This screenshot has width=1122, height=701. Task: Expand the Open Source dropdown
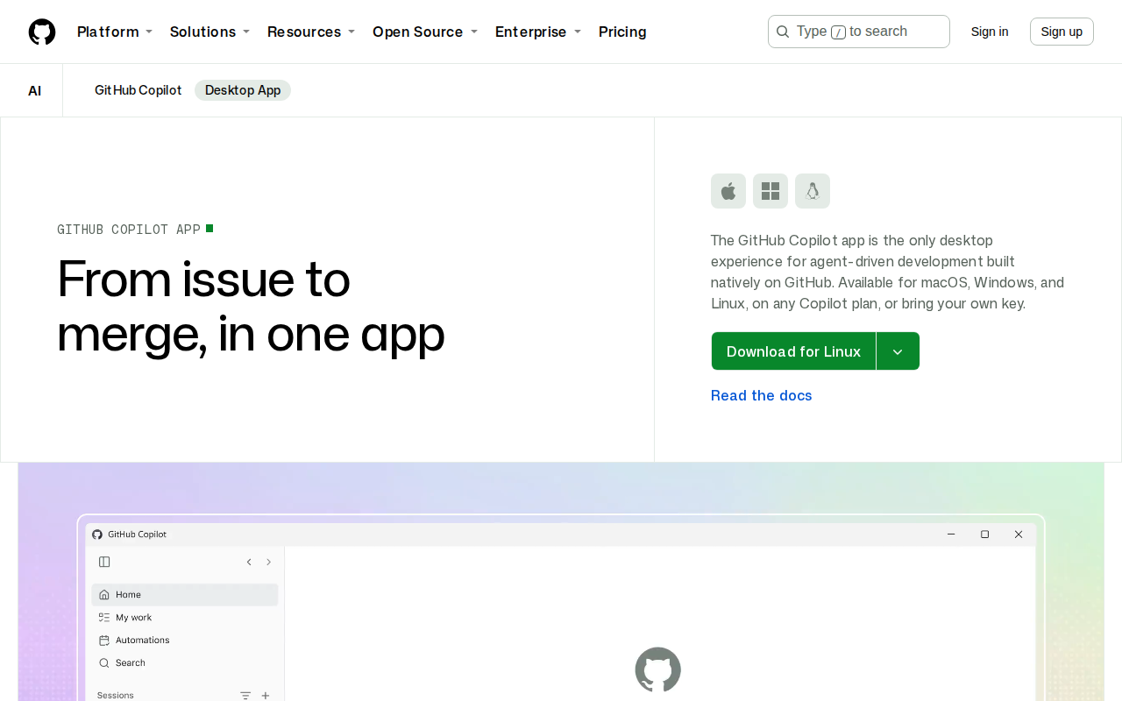coord(425,32)
